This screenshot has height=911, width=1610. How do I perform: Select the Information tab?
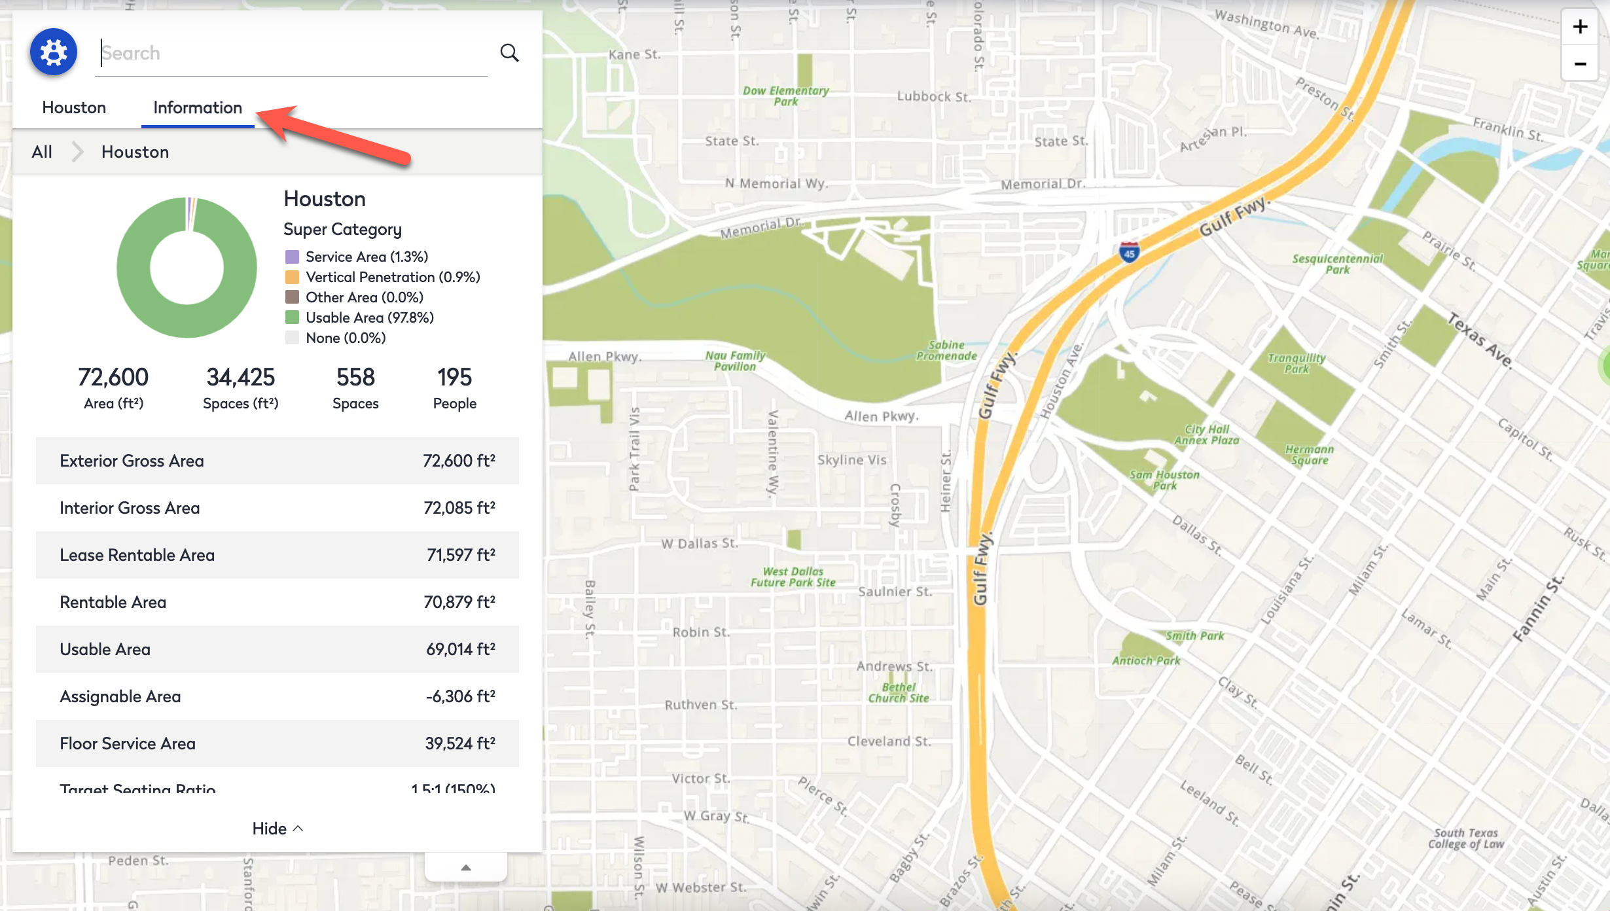tap(198, 107)
